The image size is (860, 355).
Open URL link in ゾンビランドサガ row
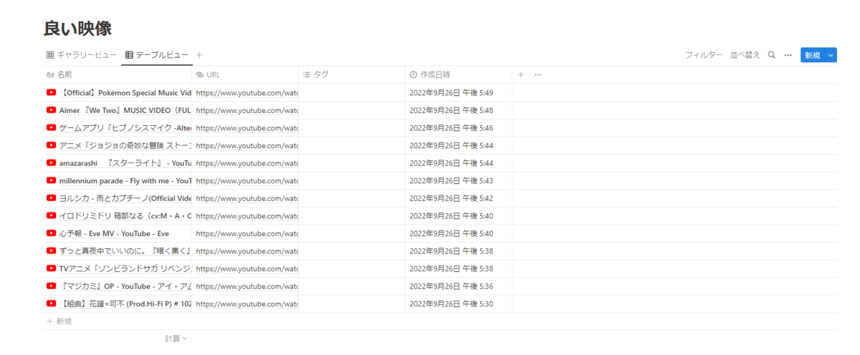point(246,268)
